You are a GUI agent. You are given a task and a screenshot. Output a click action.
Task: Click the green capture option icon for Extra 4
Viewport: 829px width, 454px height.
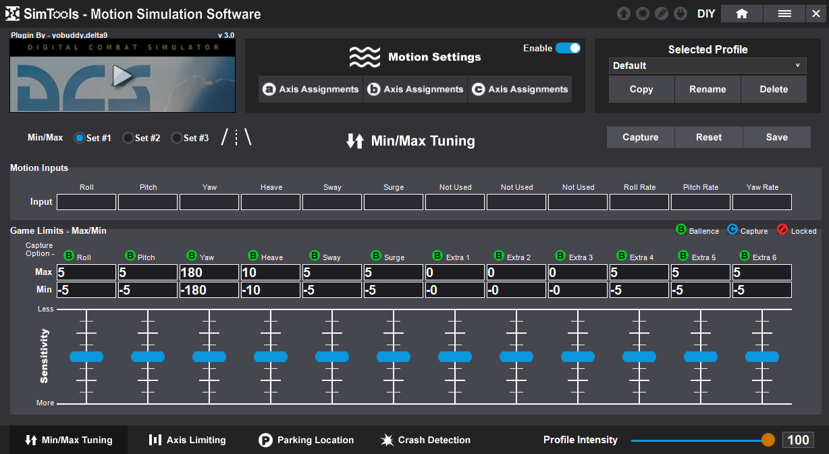click(622, 256)
